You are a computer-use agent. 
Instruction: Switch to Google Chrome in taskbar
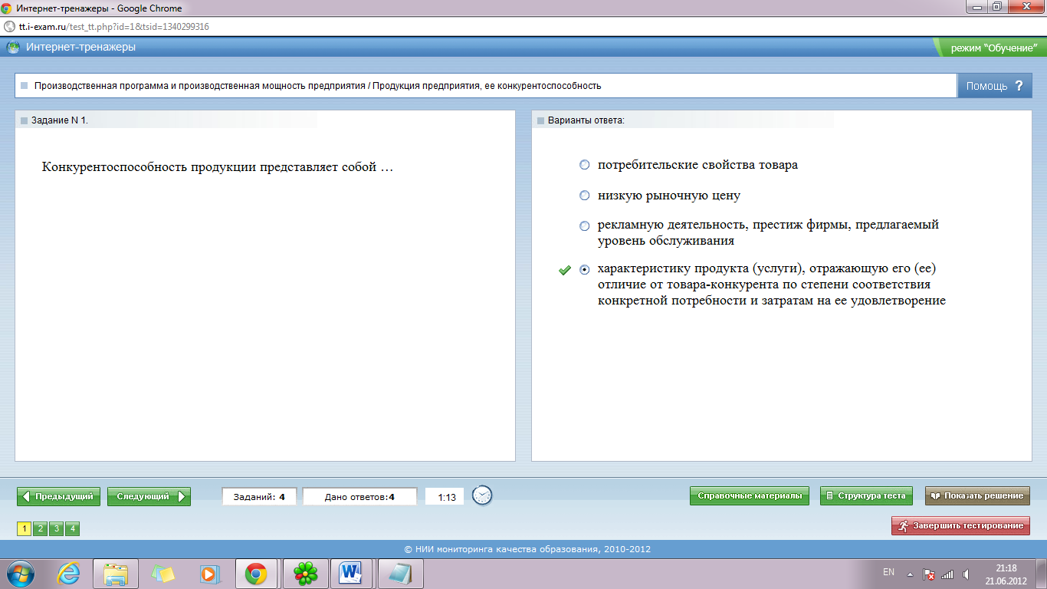[255, 573]
